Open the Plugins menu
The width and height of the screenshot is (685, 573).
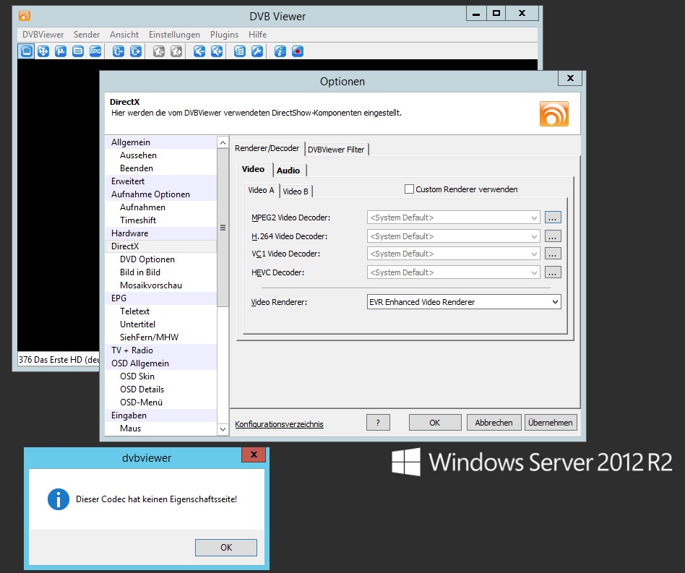coord(224,35)
